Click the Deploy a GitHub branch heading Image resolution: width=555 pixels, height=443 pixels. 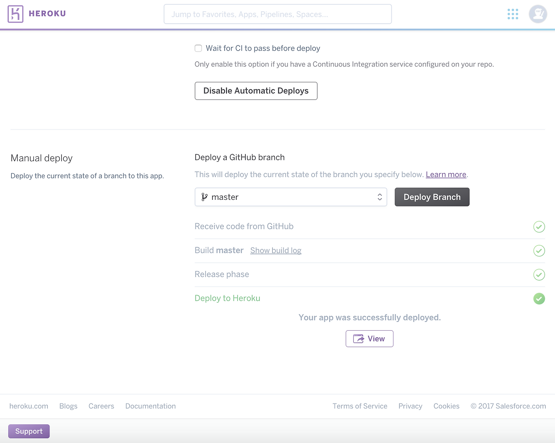(x=240, y=157)
